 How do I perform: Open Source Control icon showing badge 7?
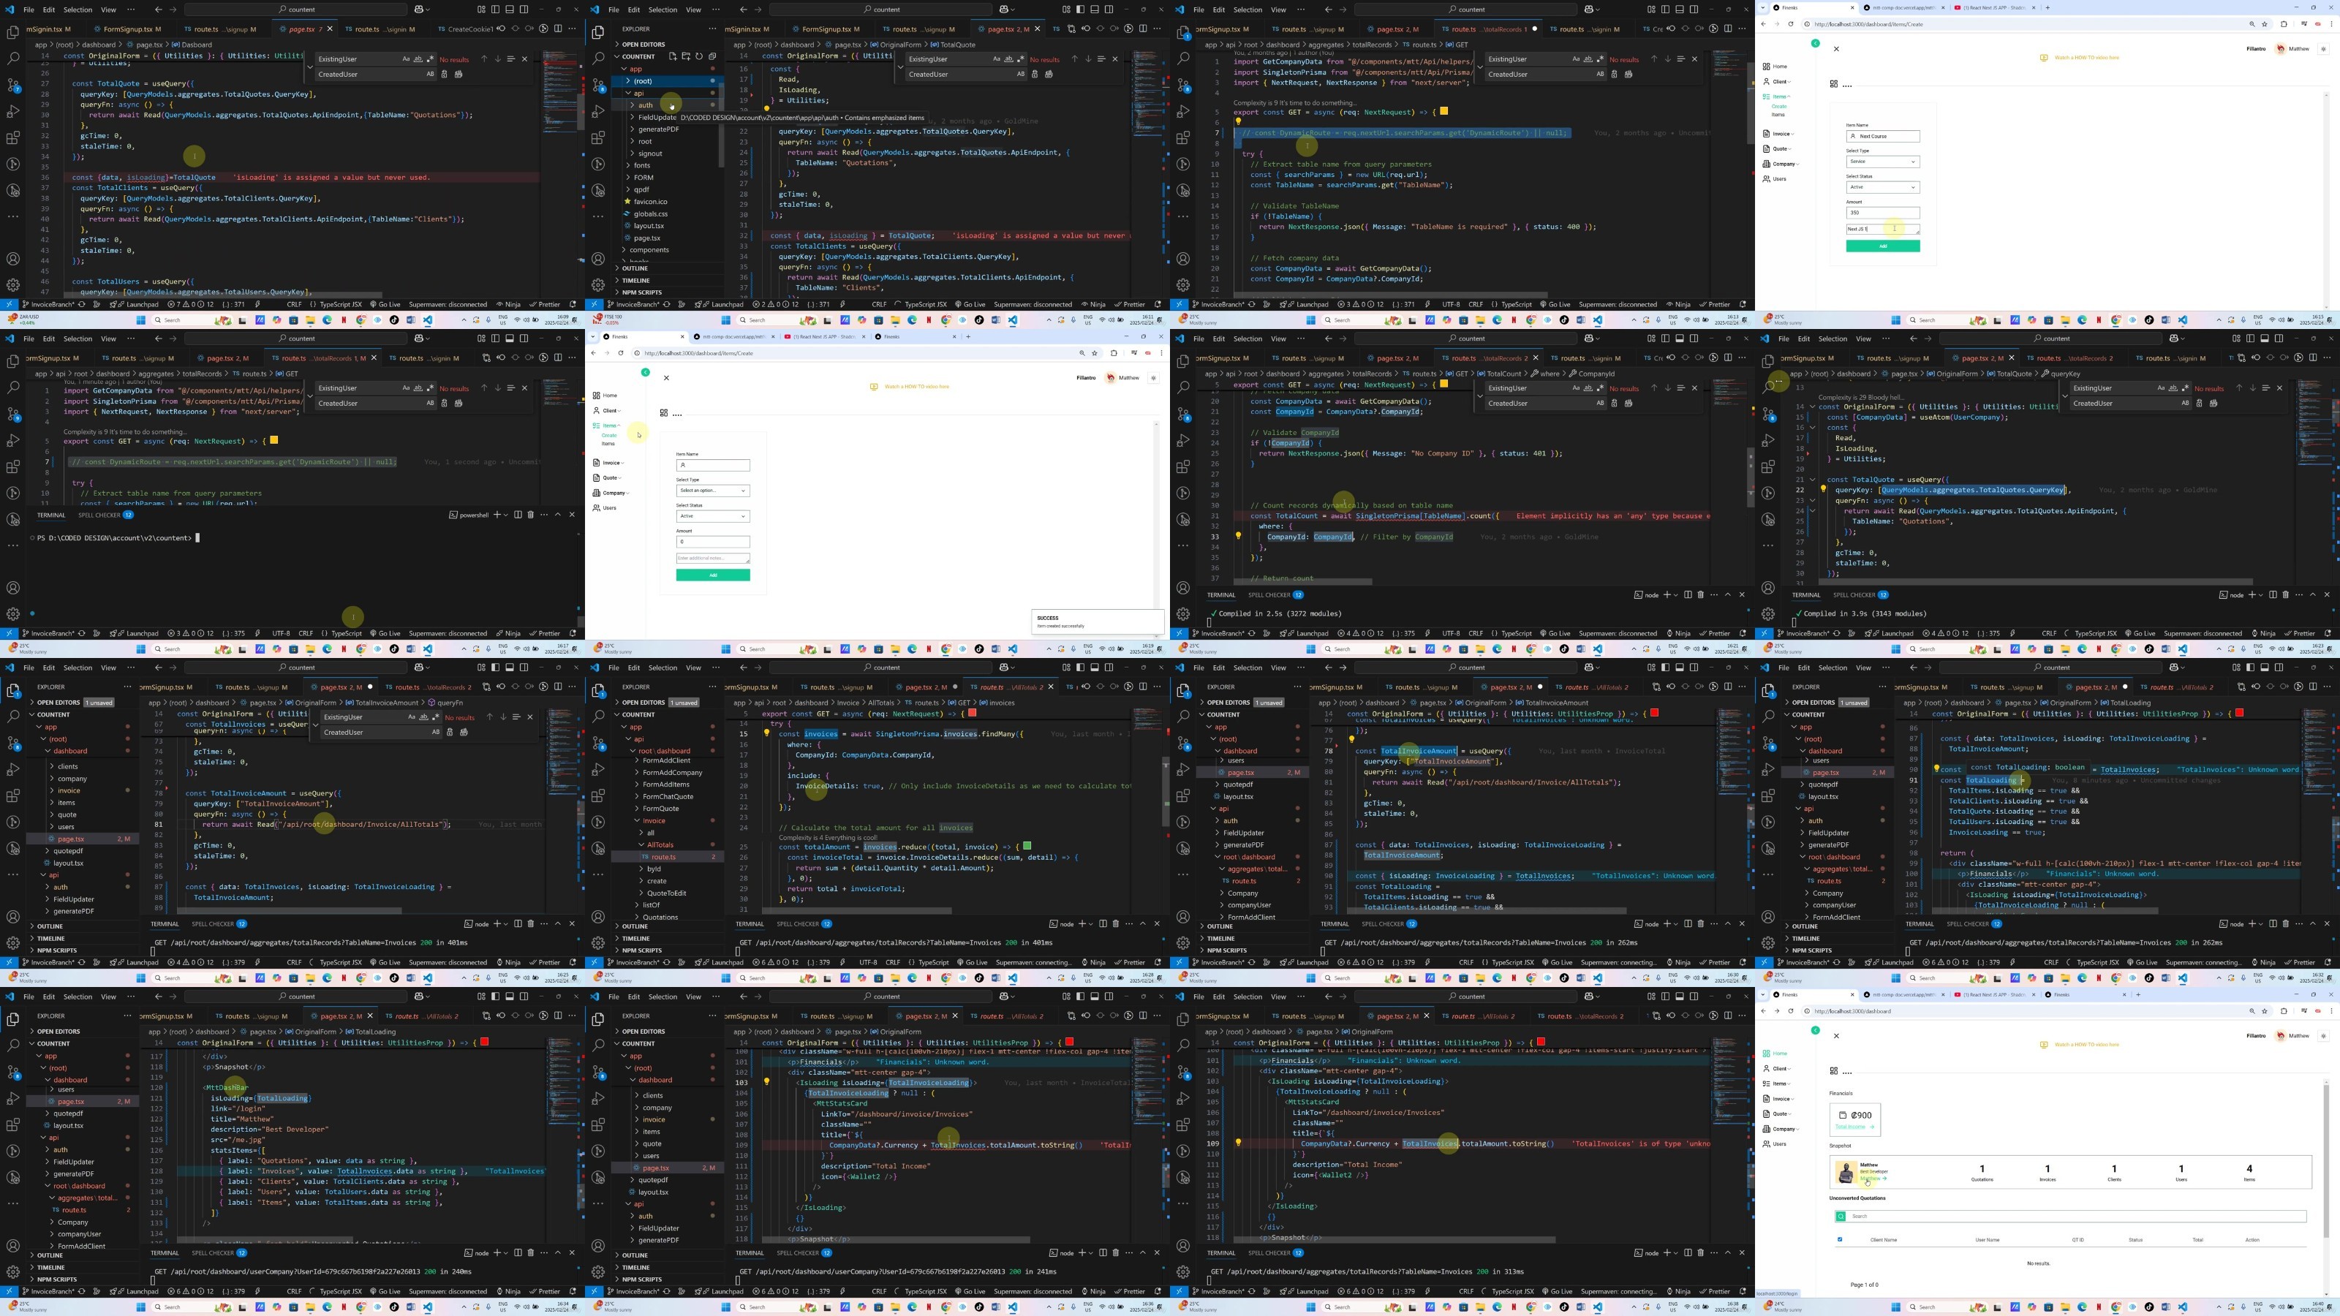click(14, 85)
